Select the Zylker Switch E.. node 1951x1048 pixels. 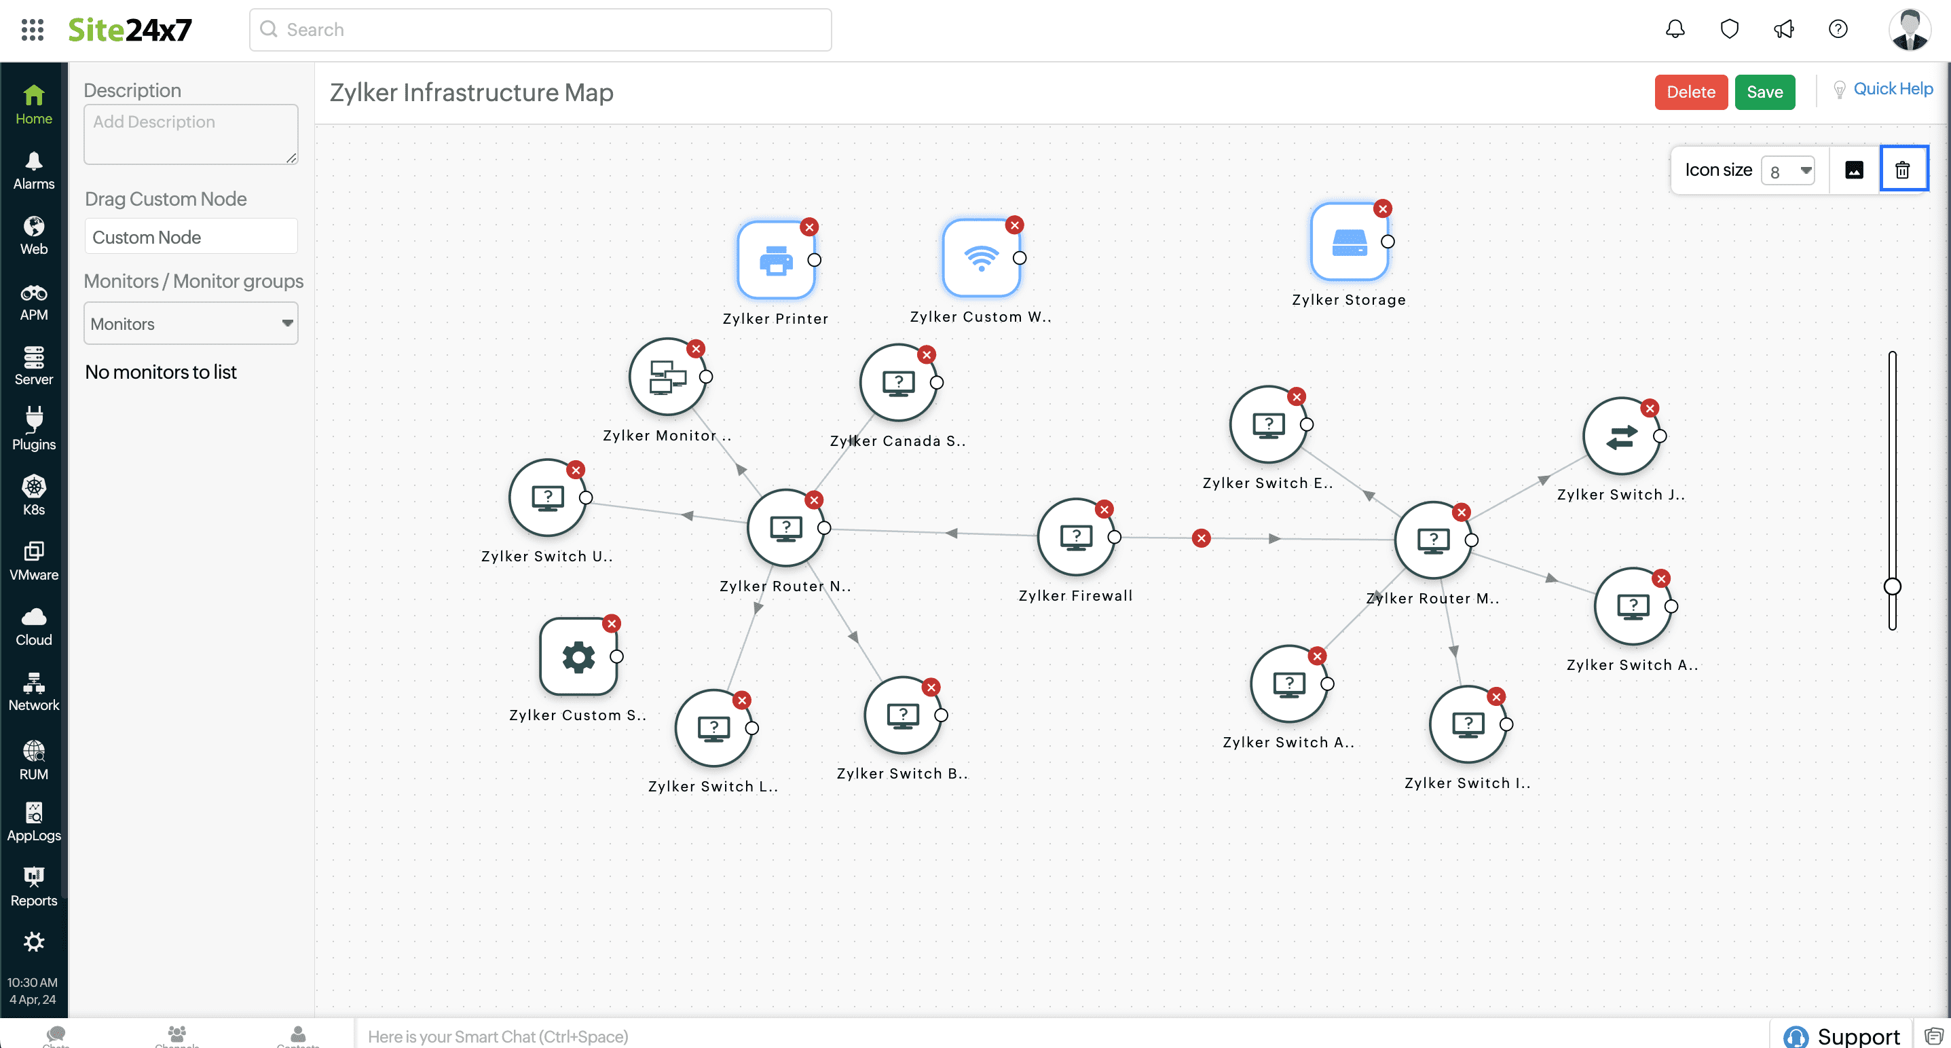point(1269,424)
